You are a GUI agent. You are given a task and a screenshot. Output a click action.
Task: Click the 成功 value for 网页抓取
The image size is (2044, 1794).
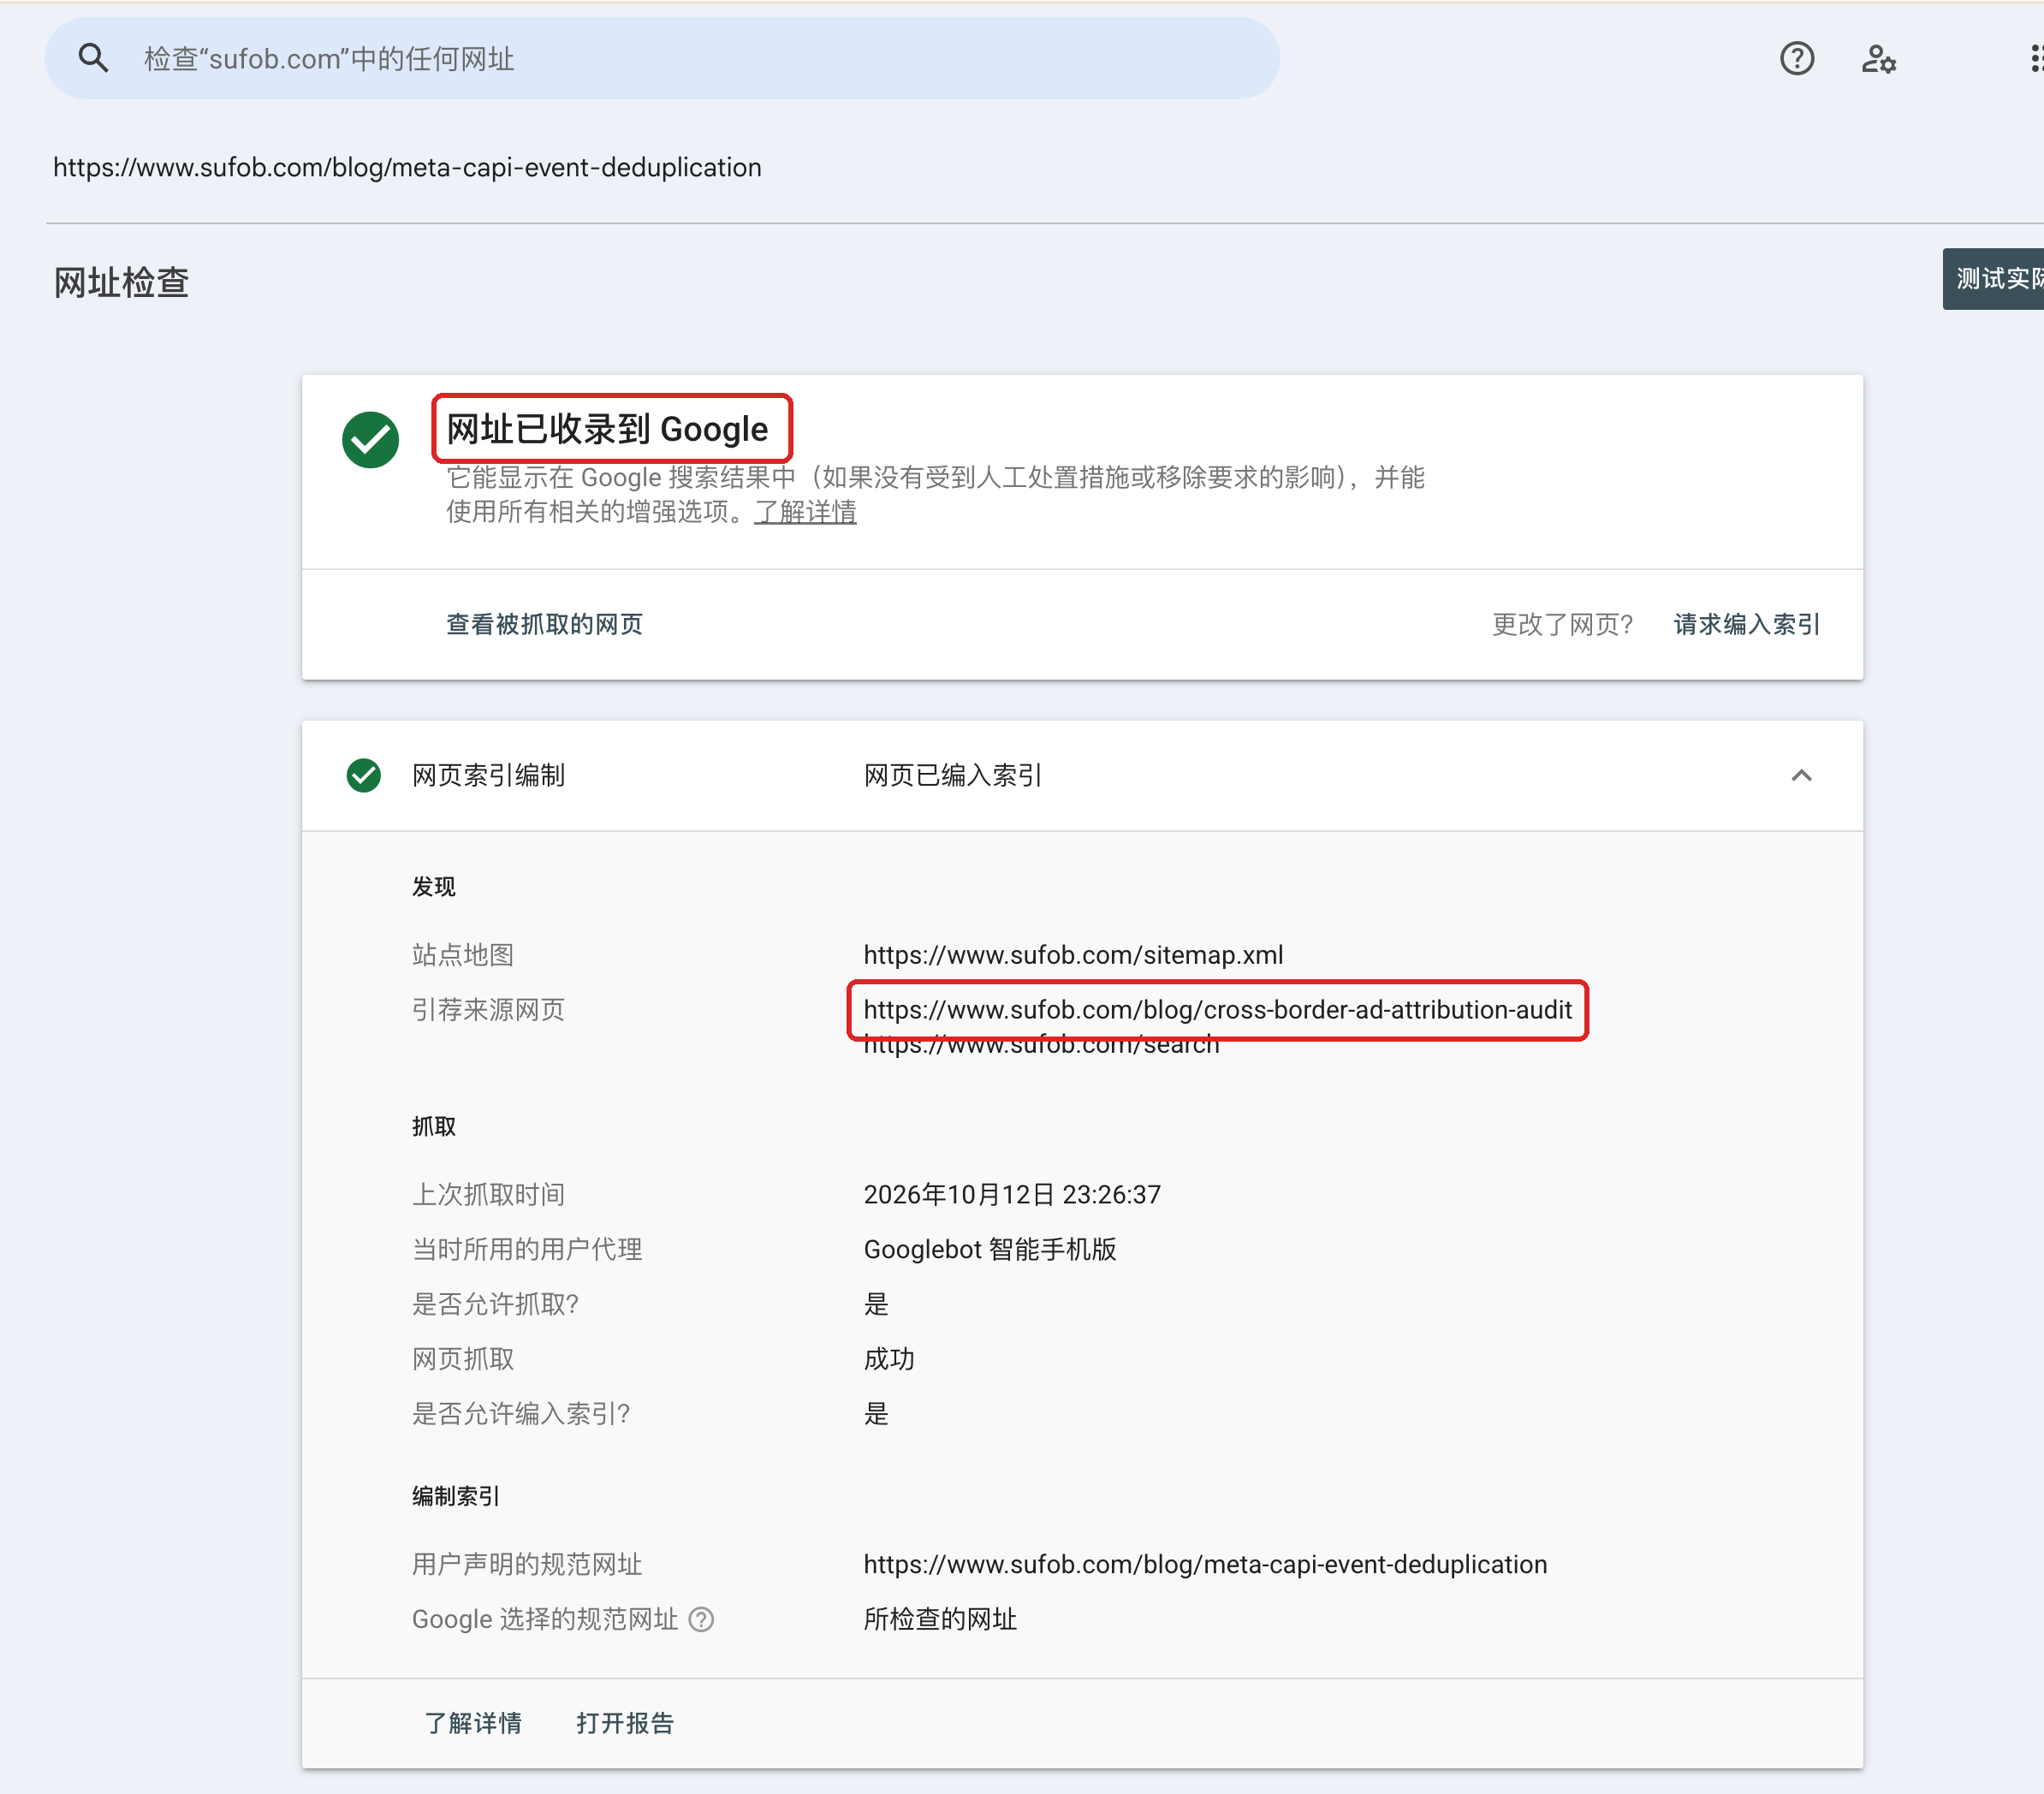tap(889, 1359)
